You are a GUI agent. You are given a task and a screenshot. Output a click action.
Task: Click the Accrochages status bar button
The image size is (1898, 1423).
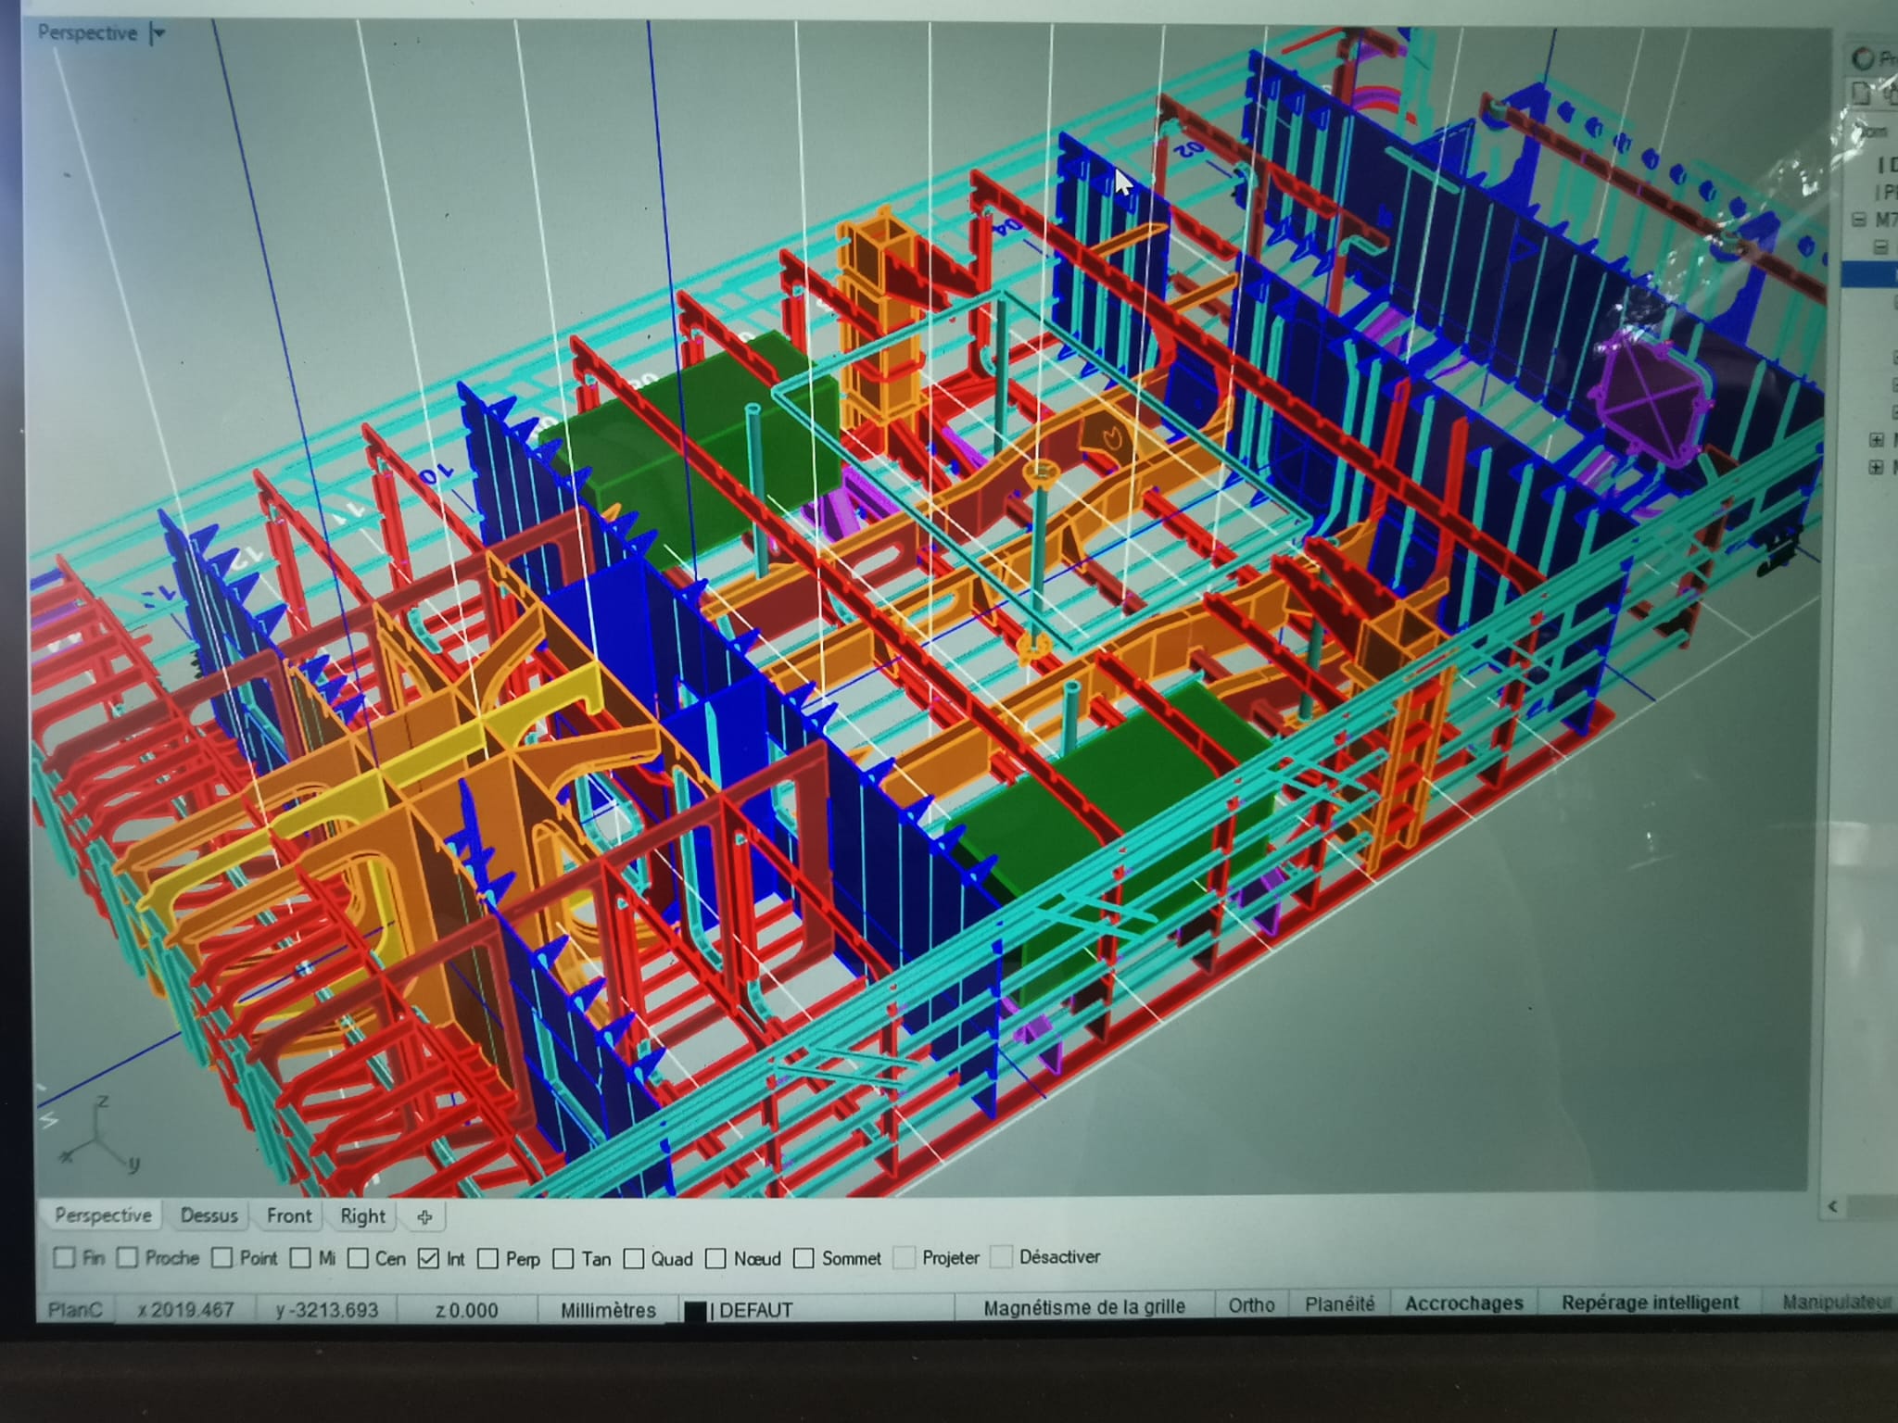(1463, 1303)
